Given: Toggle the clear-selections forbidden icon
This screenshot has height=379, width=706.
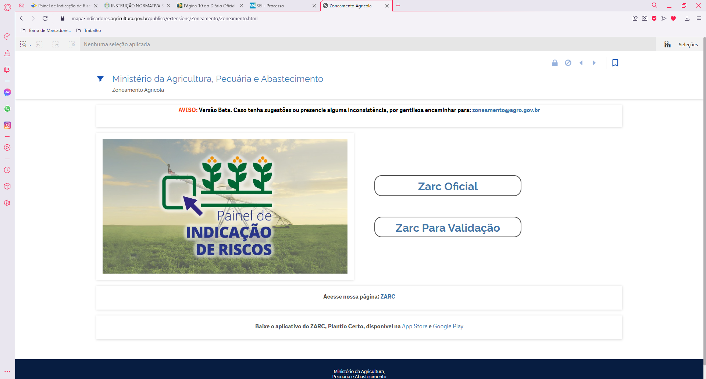Looking at the screenshot, I should 568,63.
